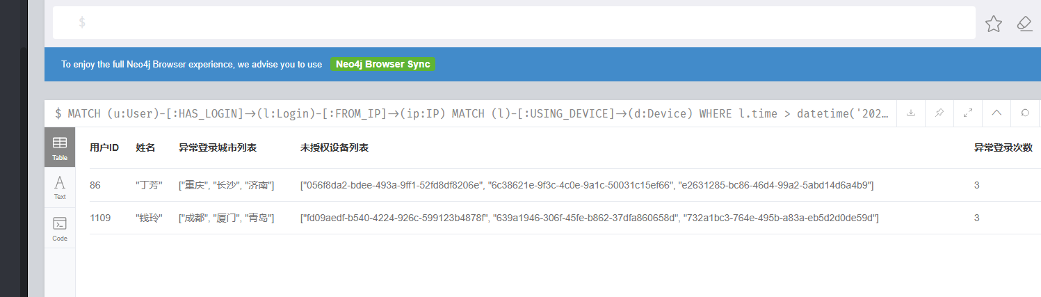The width and height of the screenshot is (1041, 297).
Task: Rerun the query with the refresh icon
Action: coord(1025,113)
